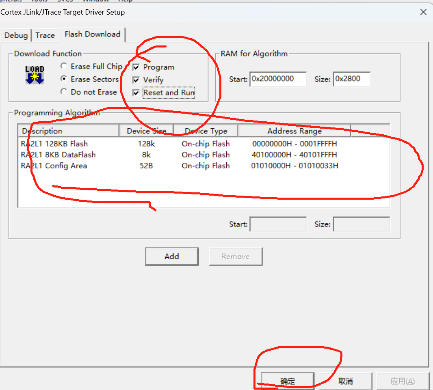Toggle the Program checkbox

coord(136,67)
